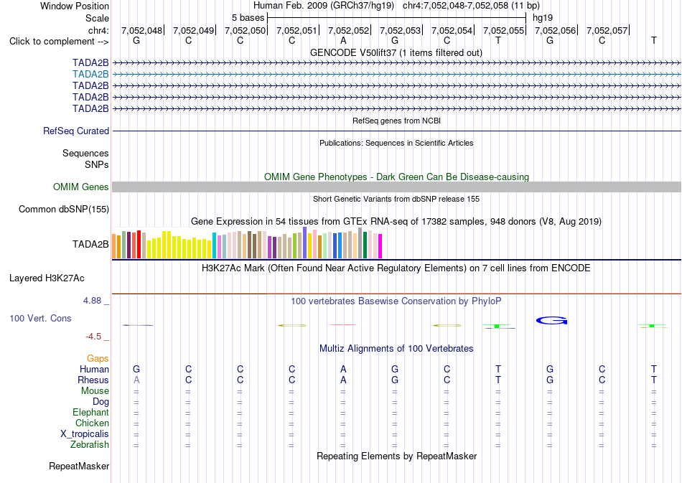Open '100 vertebrates Basewise Conservation by PhyloP' title

396,301
